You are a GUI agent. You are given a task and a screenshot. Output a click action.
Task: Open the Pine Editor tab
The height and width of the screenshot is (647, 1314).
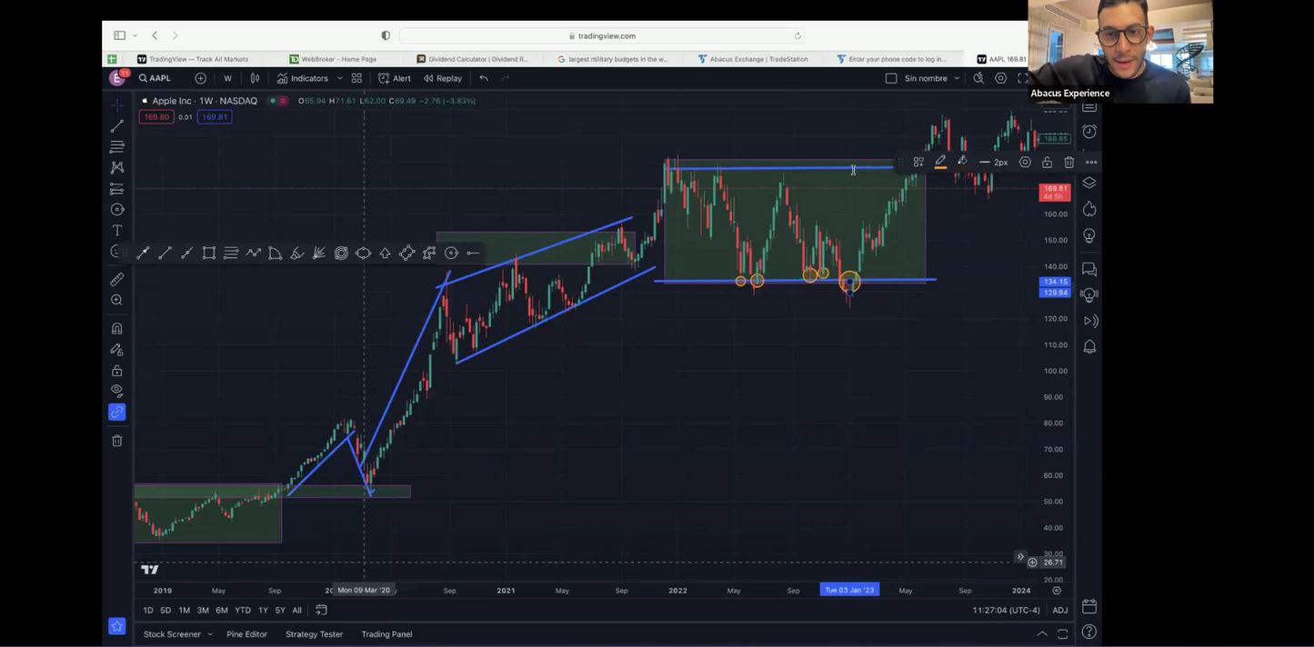(246, 634)
